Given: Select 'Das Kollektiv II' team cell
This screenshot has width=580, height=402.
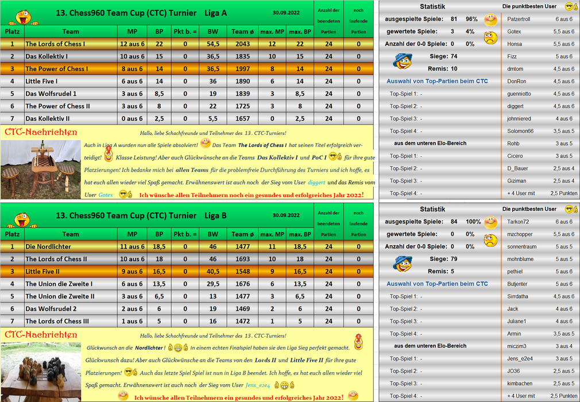Looking at the screenshot, I should [x=71, y=119].
